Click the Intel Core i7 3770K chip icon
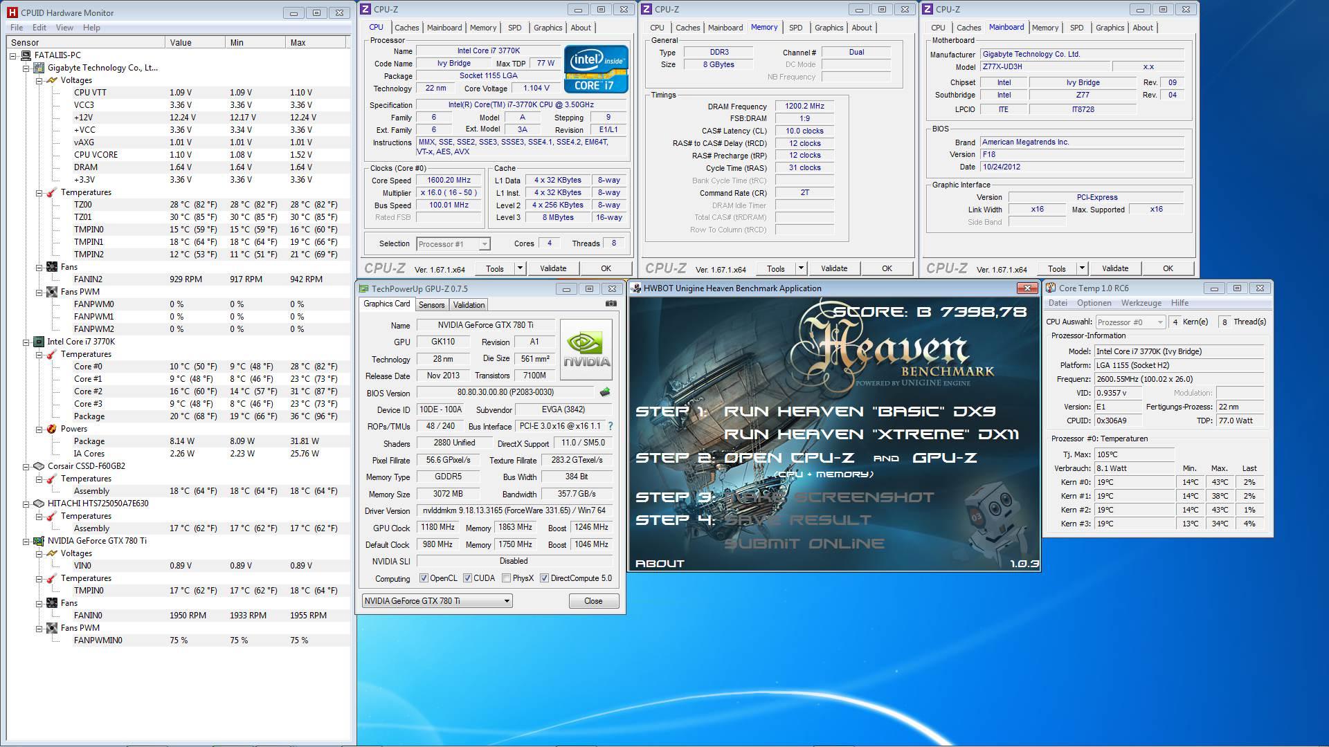 pyautogui.click(x=39, y=342)
